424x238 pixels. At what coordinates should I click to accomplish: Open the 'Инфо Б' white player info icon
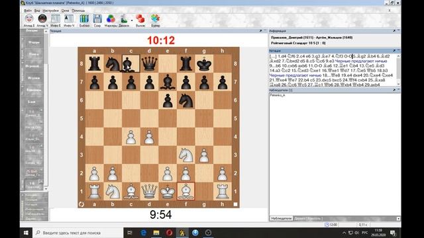pos(56,19)
